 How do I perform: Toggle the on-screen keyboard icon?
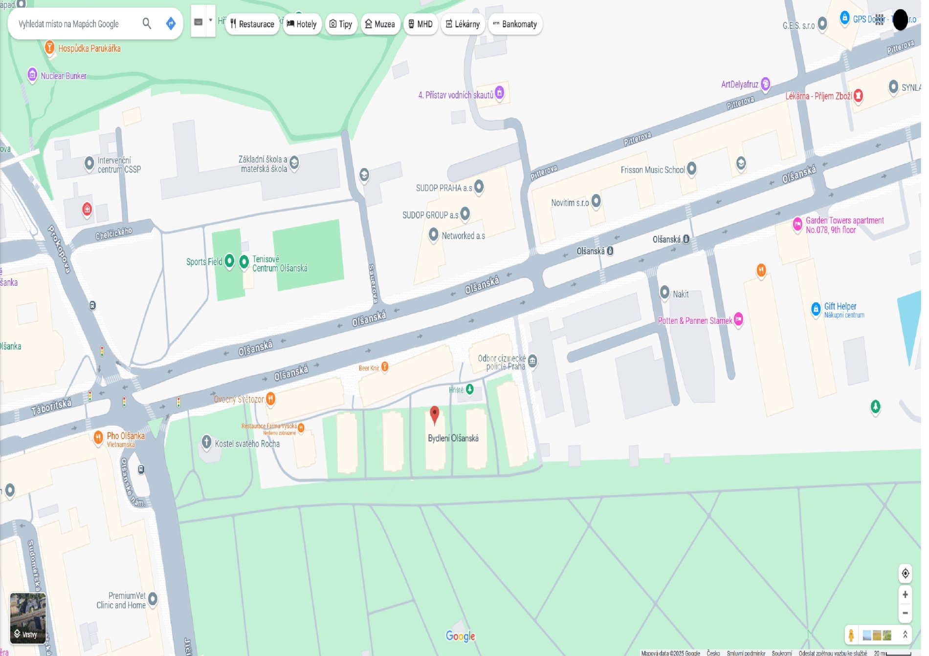[x=199, y=22]
